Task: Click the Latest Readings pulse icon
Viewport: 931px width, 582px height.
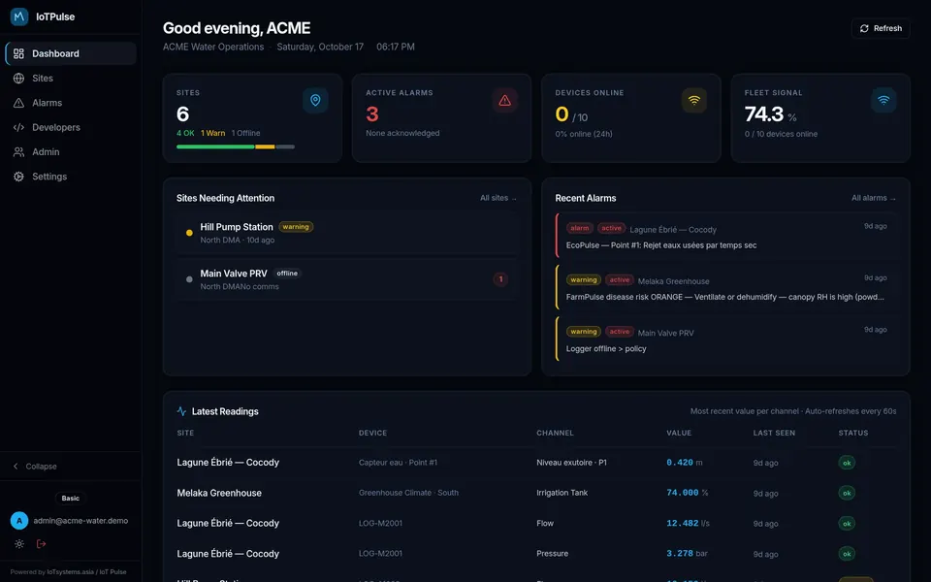Action: [181, 411]
